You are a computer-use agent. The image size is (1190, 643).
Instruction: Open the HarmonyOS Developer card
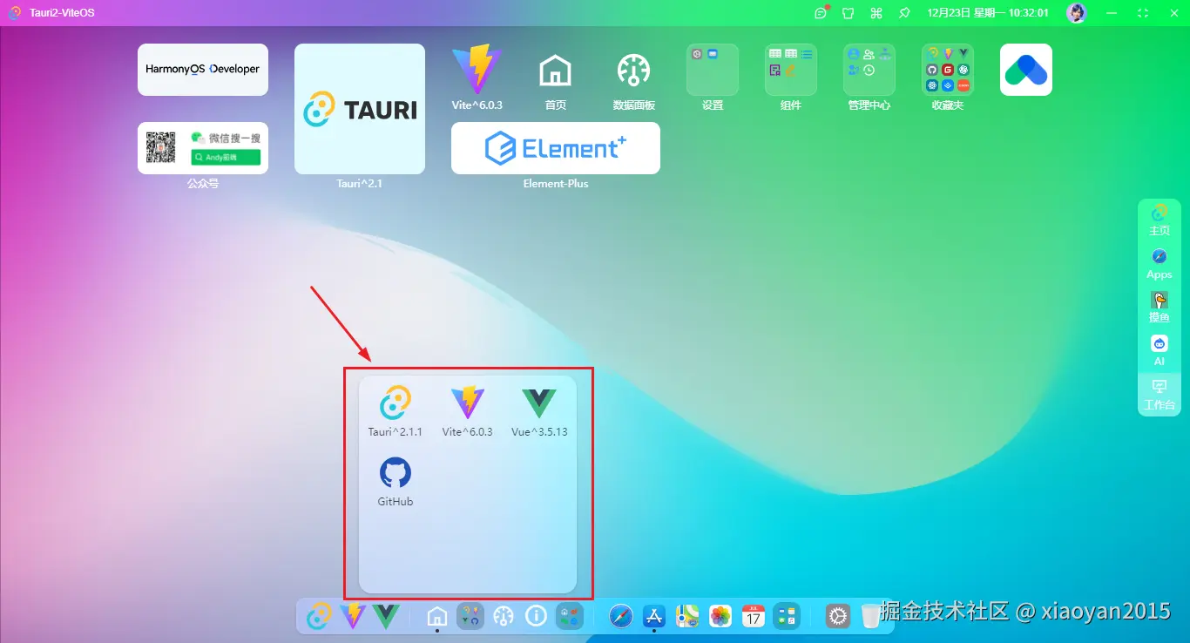(x=203, y=70)
